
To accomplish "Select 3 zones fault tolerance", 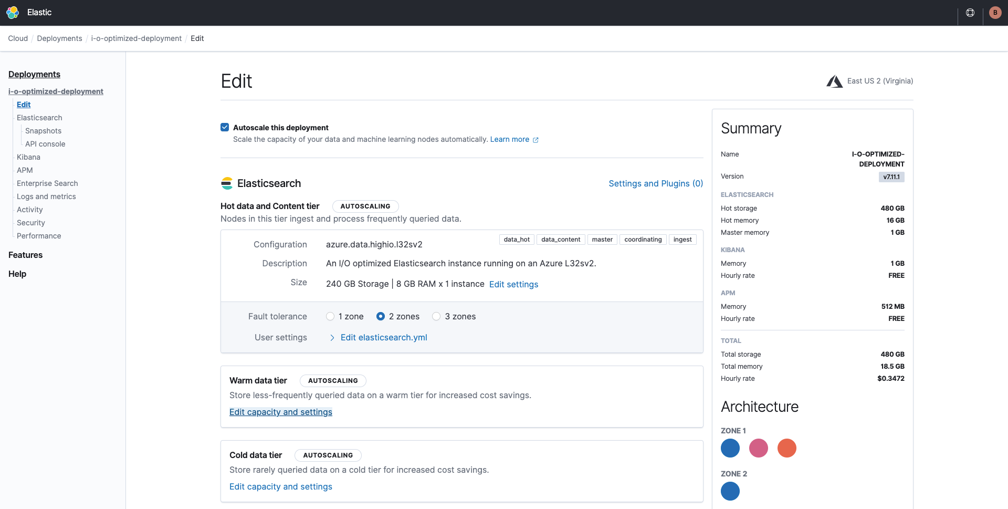I will click(x=436, y=316).
